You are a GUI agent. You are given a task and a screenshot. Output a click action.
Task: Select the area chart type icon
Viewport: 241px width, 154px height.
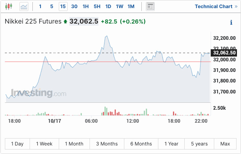tap(24, 7)
